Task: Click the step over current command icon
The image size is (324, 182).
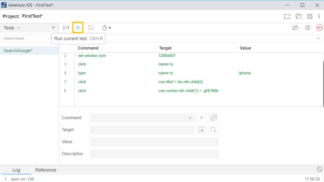Action: tap(91, 28)
